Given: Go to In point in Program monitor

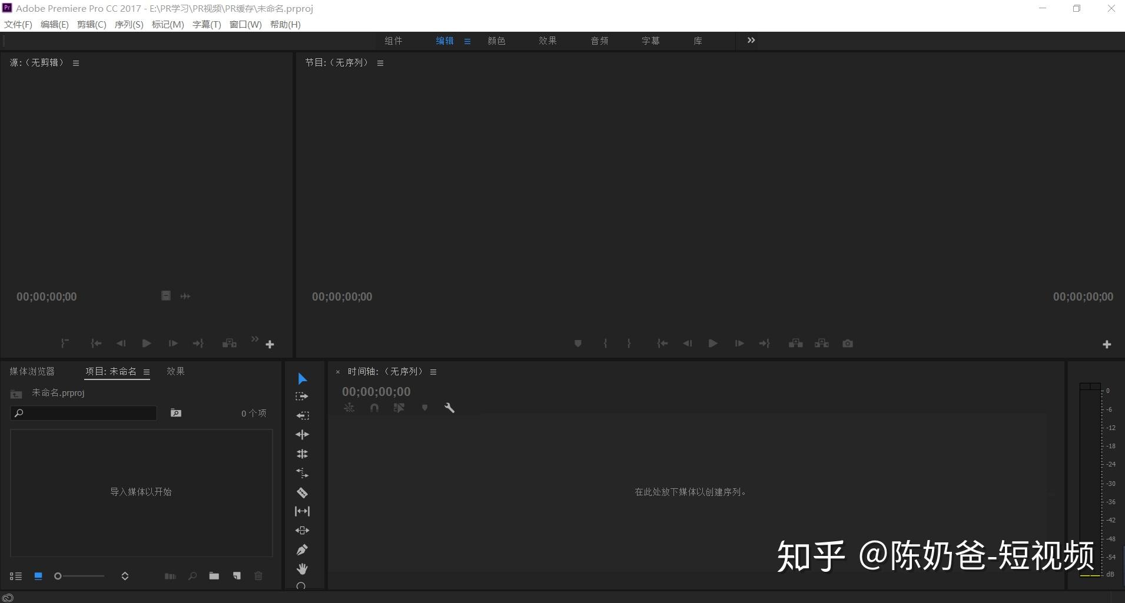Looking at the screenshot, I should (x=662, y=344).
